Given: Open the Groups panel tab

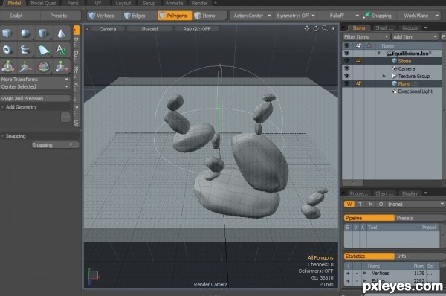Looking at the screenshot, I should [410, 28].
